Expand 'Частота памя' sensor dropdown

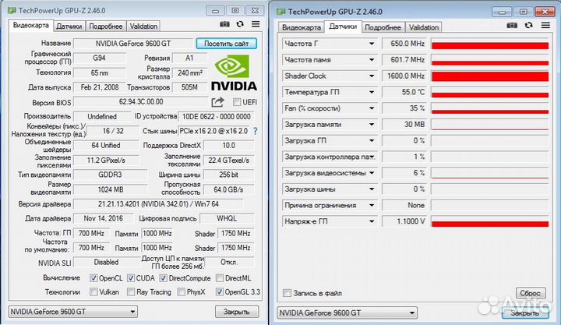[x=372, y=60]
